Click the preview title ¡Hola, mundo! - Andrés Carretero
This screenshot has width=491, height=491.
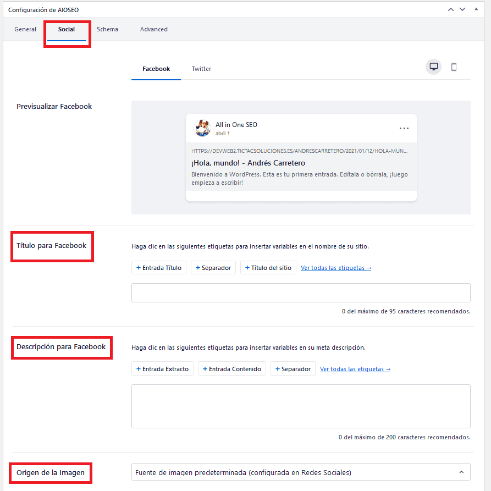[248, 163]
